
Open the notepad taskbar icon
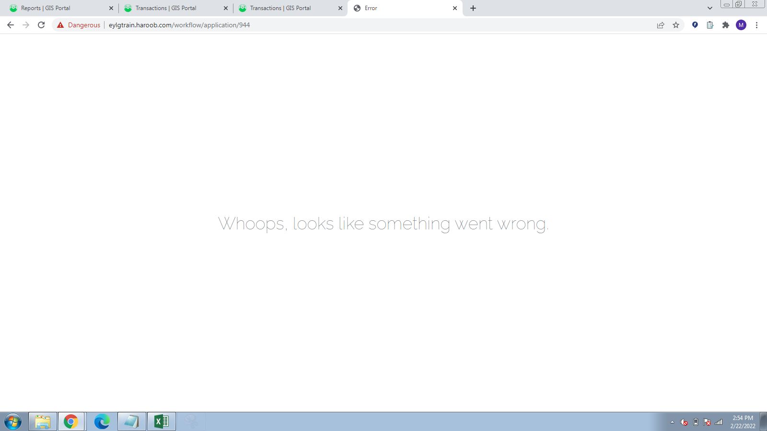131,422
